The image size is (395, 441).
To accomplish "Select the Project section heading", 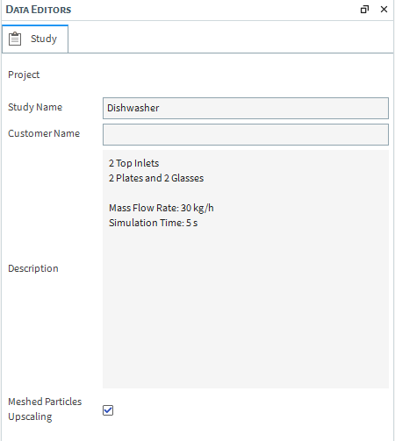I will (24, 75).
